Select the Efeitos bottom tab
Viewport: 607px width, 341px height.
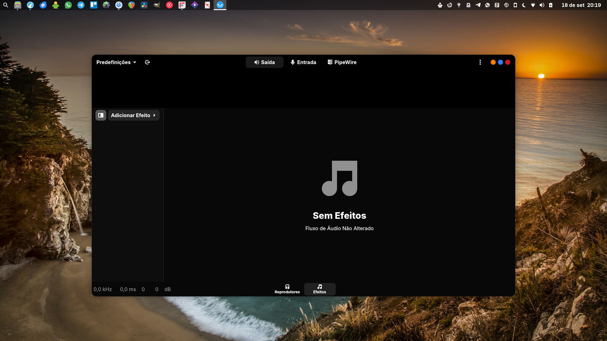(x=320, y=289)
